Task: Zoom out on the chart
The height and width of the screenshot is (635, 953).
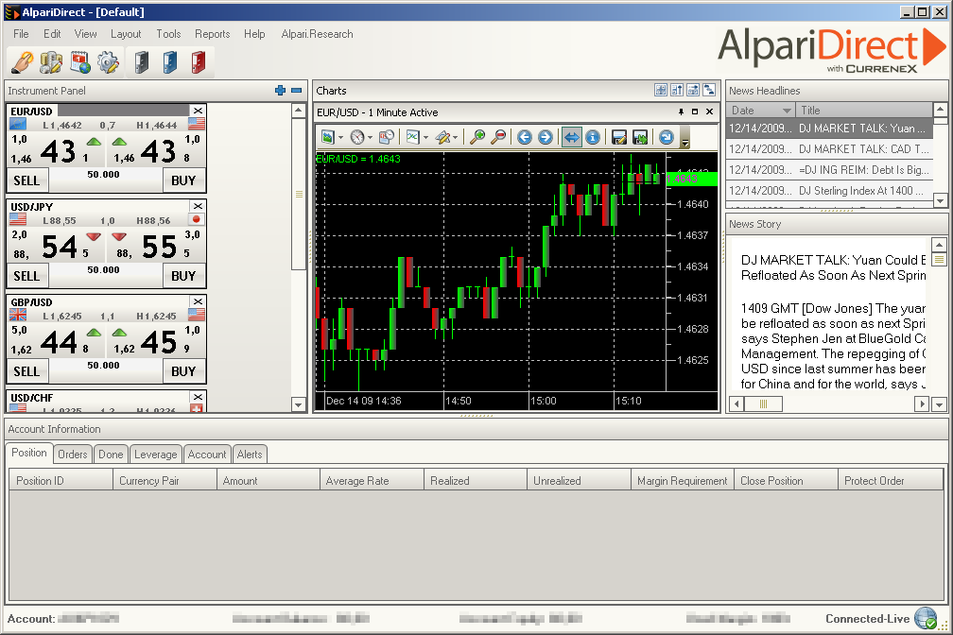Action: tap(498, 137)
